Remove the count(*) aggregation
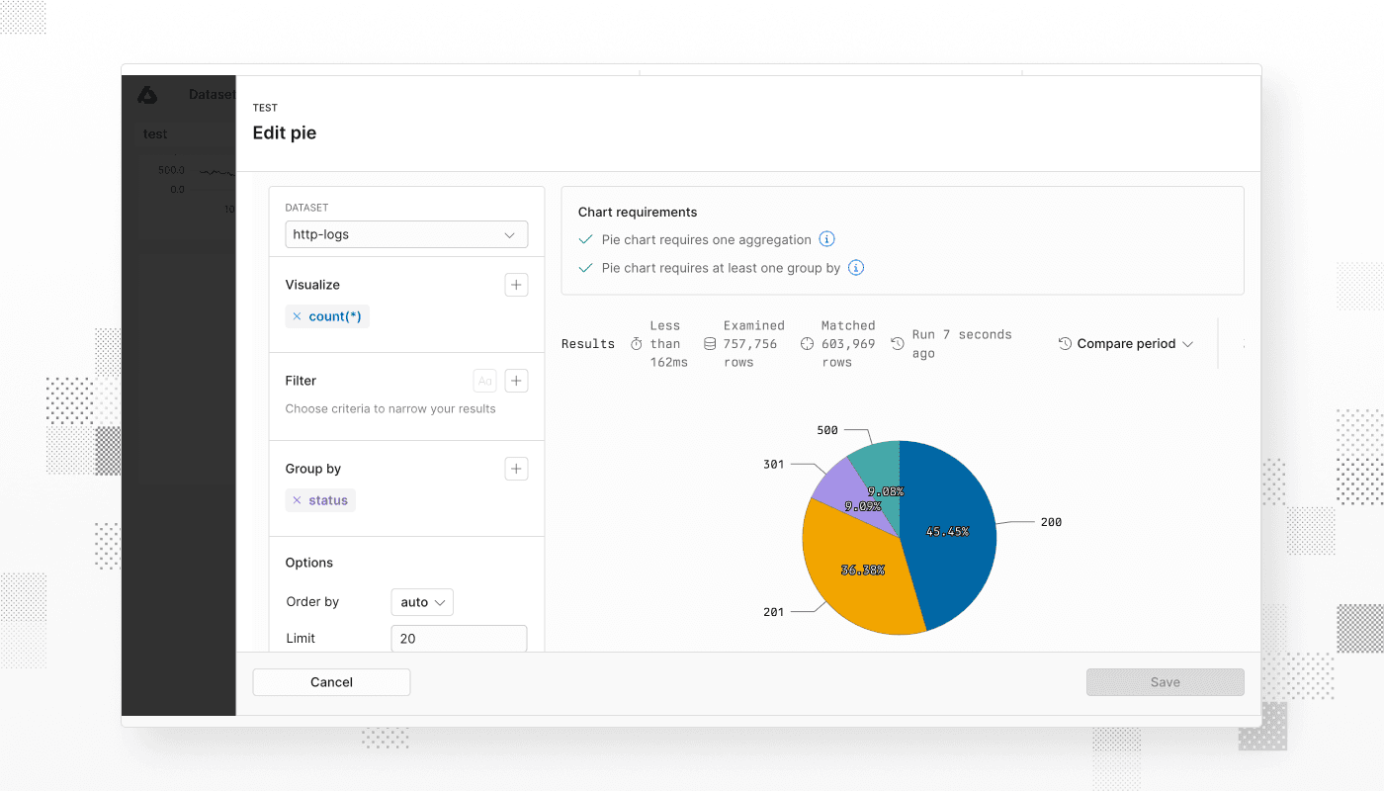 coord(297,316)
